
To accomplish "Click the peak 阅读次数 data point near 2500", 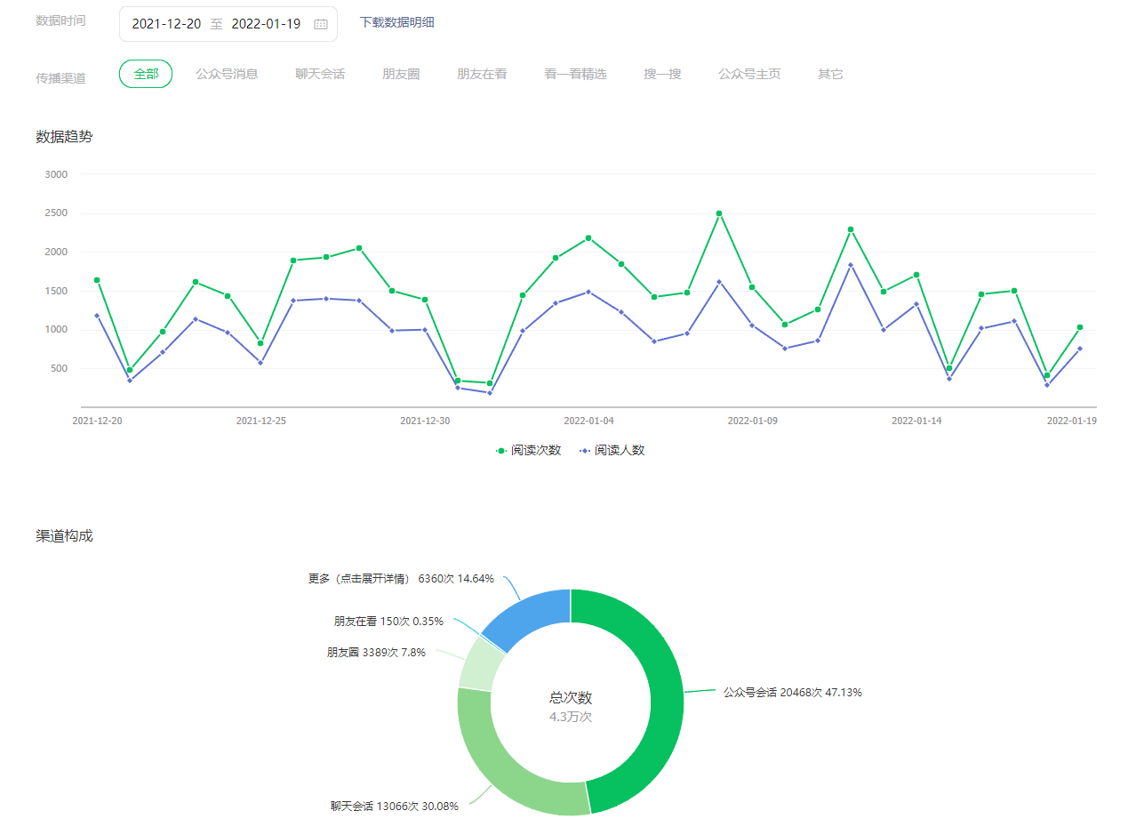I will (x=719, y=213).
